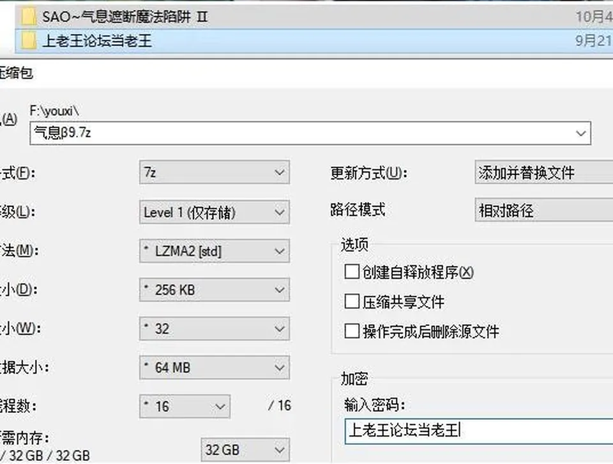This screenshot has width=613, height=464.
Task: Open the archive name 气息β9.7z dropdown arrow
Action: (x=581, y=134)
